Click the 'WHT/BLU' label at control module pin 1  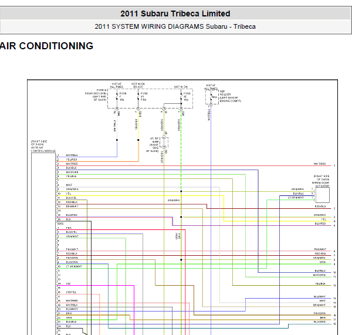[72, 155]
